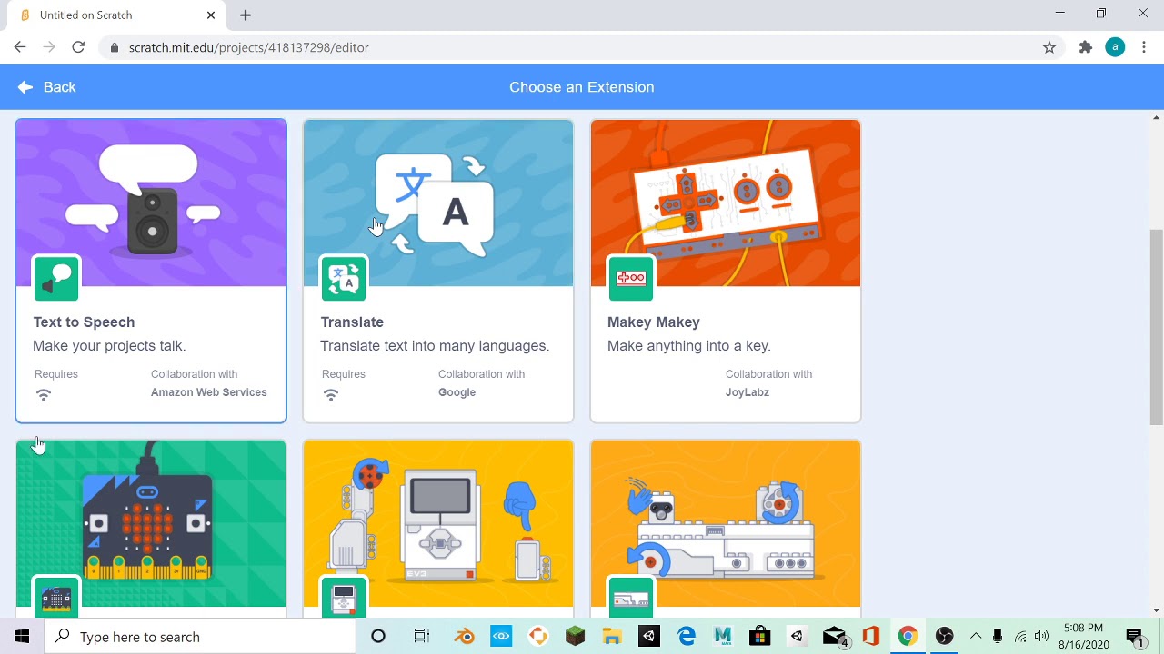Choose the micro:bit board illustration
The height and width of the screenshot is (654, 1164).
[151, 523]
